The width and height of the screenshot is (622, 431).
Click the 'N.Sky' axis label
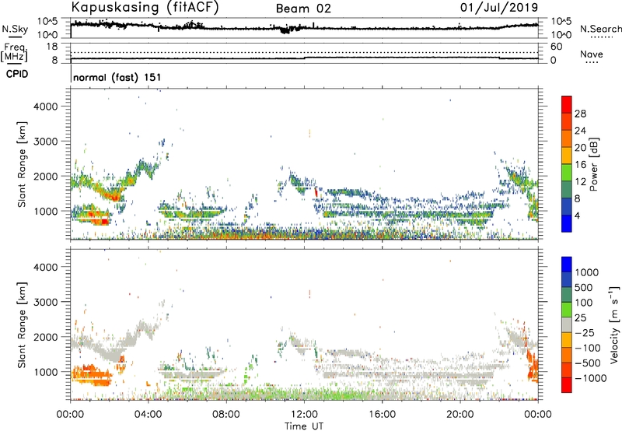coord(15,29)
